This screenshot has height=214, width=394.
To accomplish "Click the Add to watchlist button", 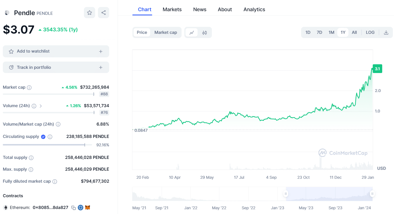I will 56,51.
